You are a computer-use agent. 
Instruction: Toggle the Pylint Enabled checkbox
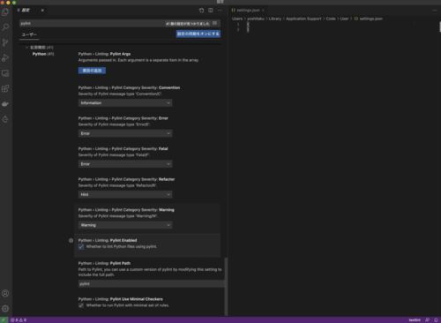(x=81, y=247)
